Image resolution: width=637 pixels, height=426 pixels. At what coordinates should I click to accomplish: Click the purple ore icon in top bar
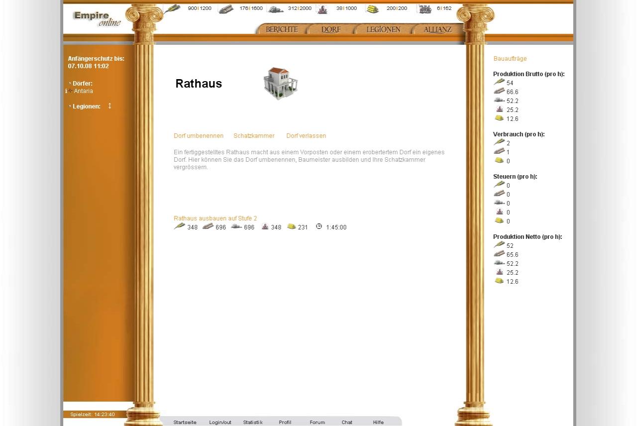pos(322,9)
